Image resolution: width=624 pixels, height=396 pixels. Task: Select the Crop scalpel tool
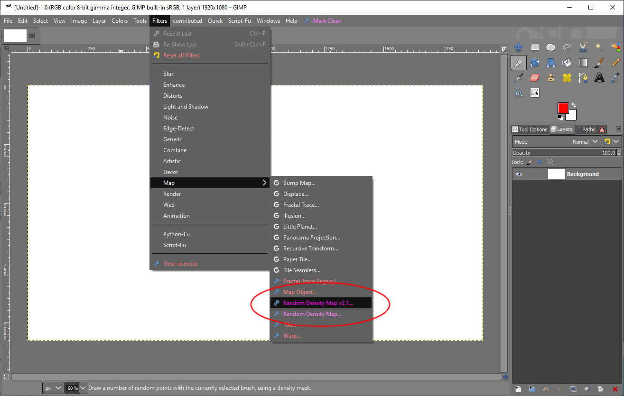519,62
